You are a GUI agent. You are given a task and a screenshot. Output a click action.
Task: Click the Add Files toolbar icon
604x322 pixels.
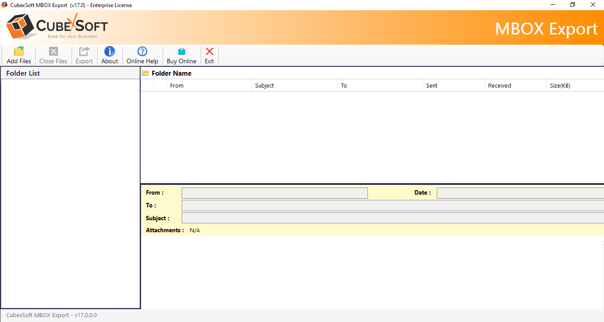(x=19, y=55)
